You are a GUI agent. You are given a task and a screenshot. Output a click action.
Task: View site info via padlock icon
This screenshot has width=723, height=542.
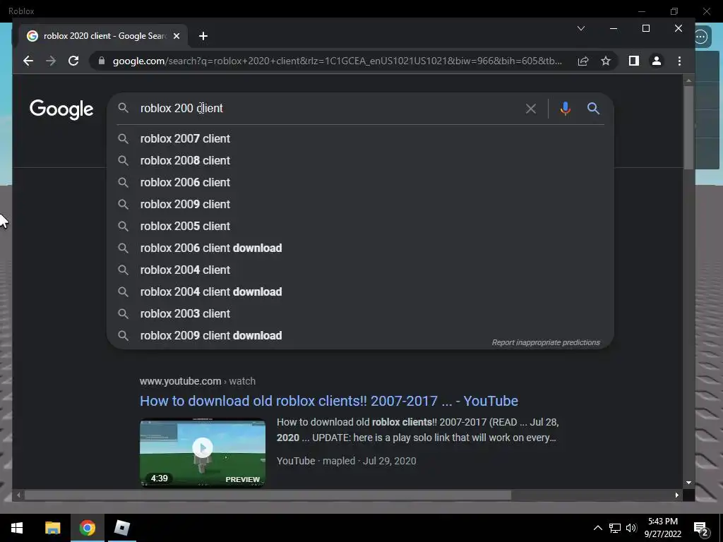point(102,61)
